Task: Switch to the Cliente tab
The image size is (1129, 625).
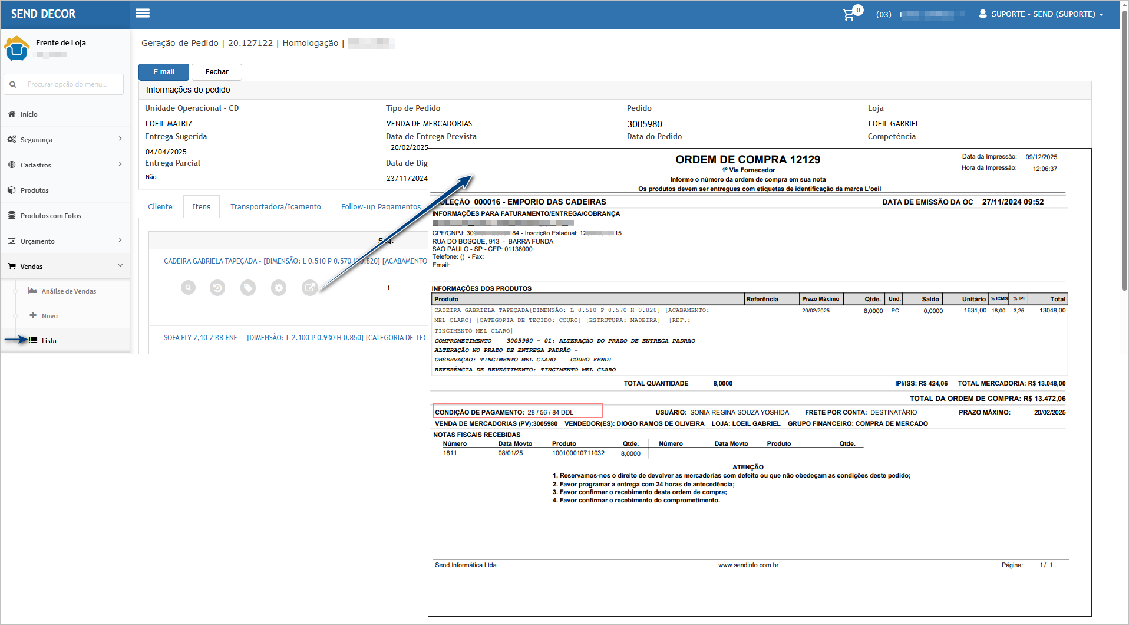Action: 160,207
